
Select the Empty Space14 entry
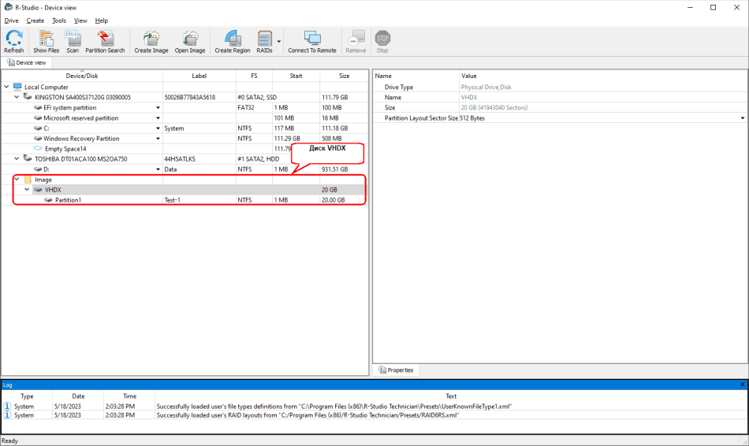(x=184, y=148)
